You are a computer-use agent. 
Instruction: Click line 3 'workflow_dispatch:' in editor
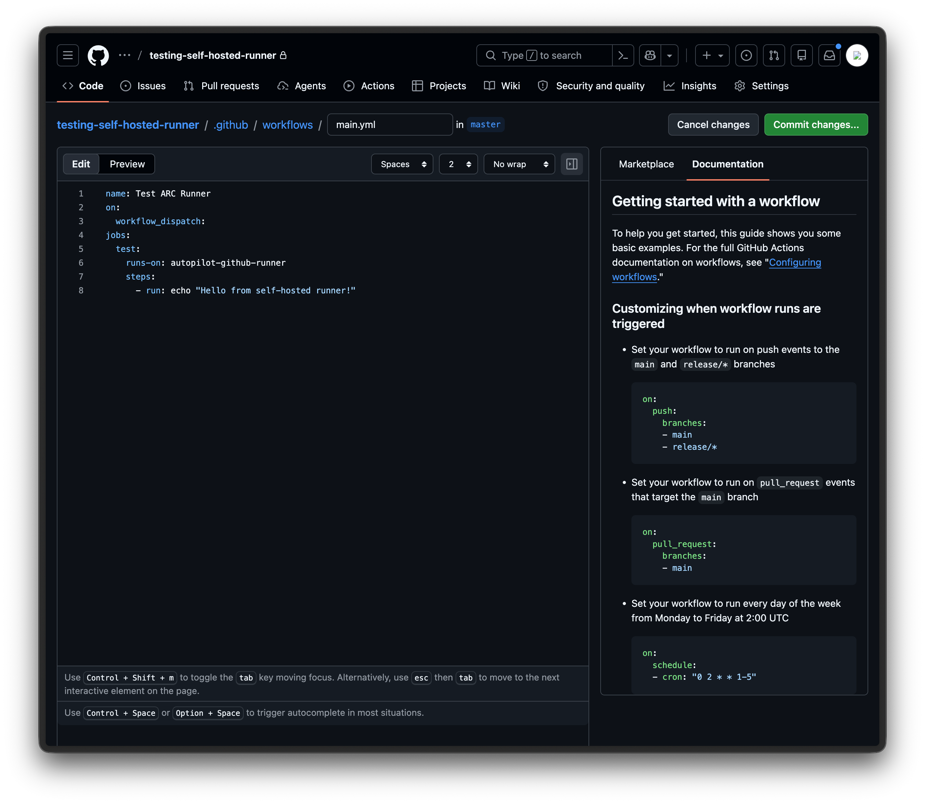tap(160, 221)
